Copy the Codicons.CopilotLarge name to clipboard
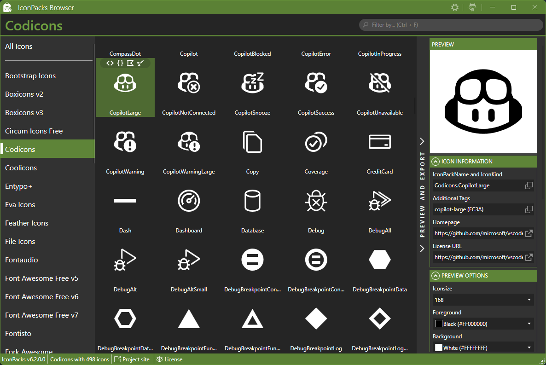 529,185
